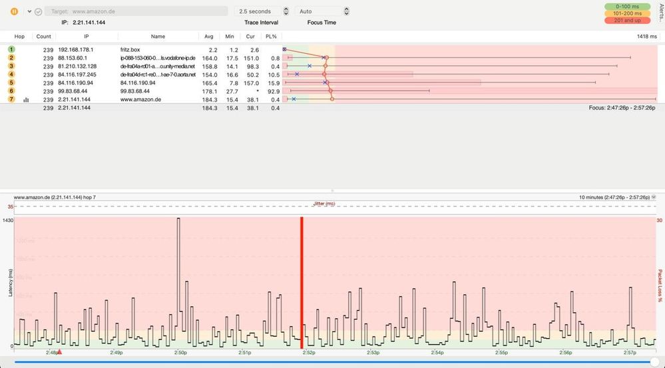Open the dropdown arrow beside the pause button
This screenshot has width=665, height=368.
[29, 11]
